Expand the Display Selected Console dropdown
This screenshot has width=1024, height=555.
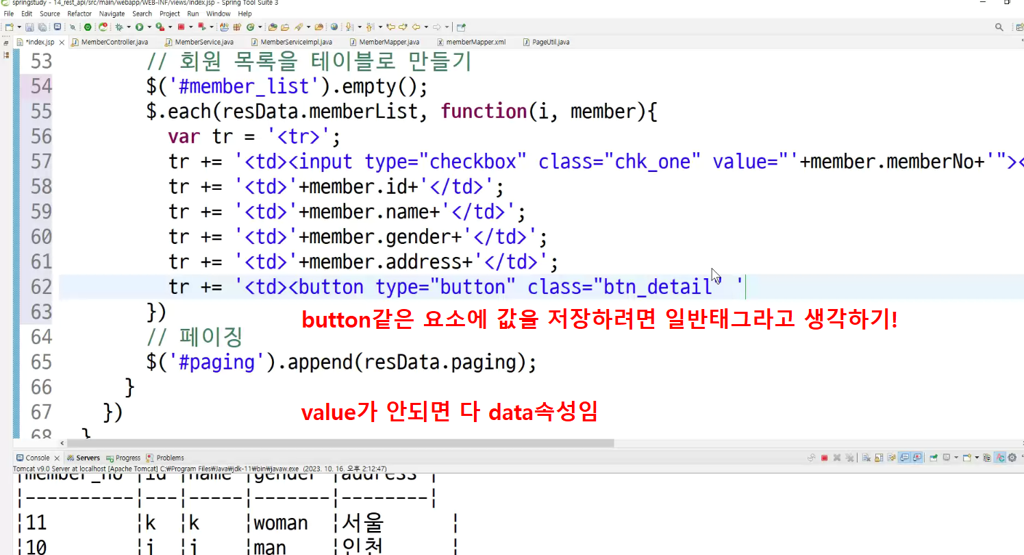956,458
